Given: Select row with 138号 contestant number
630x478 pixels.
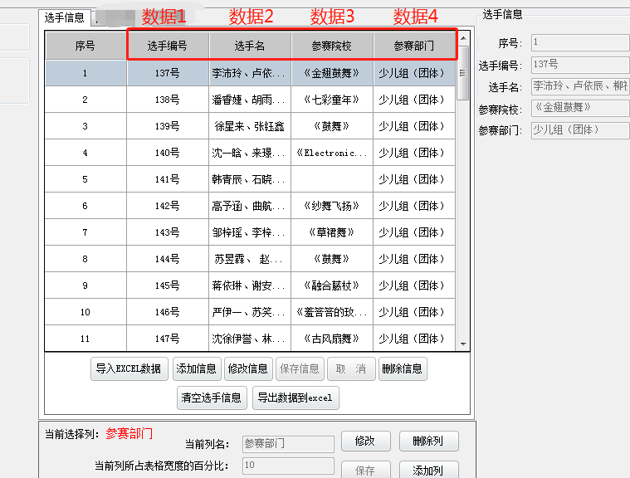Looking at the screenshot, I should pos(168,100).
